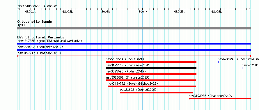The width and height of the screenshot is (259, 110).
Task: Select the red nsv3526881 variant bar
Action: pos(151,80)
